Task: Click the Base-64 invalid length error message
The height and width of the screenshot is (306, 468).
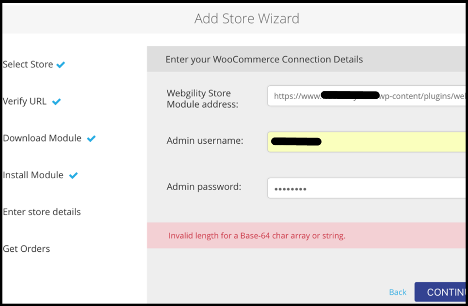Action: click(x=257, y=236)
